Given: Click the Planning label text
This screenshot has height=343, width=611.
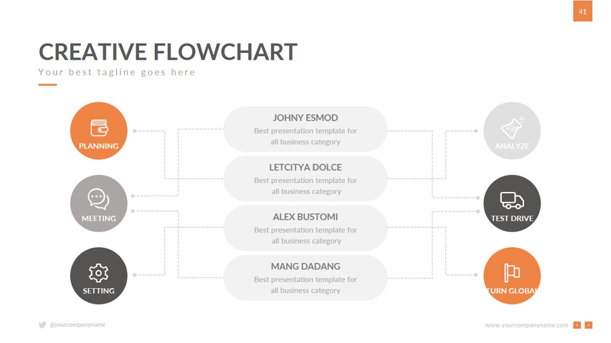Looking at the screenshot, I should 98,146.
